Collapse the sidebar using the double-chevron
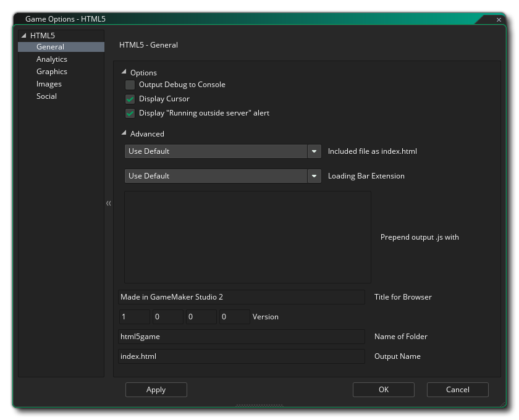 tap(109, 203)
